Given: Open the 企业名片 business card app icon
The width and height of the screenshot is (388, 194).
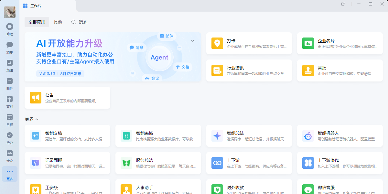Looking at the screenshot, I should (308, 43).
